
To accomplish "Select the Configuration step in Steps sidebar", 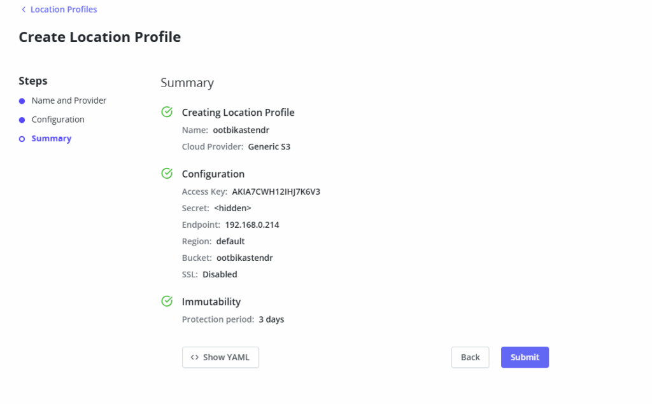I will pyautogui.click(x=57, y=119).
